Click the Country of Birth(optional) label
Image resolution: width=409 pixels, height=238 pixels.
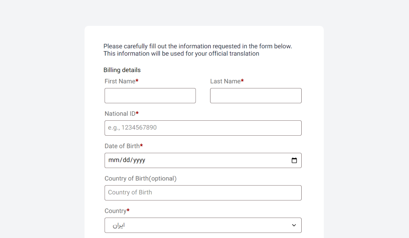140,178
